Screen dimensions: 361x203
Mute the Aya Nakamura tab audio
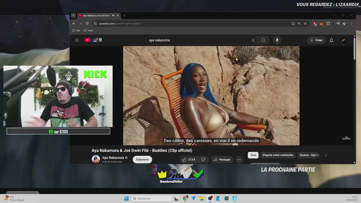(113, 16)
